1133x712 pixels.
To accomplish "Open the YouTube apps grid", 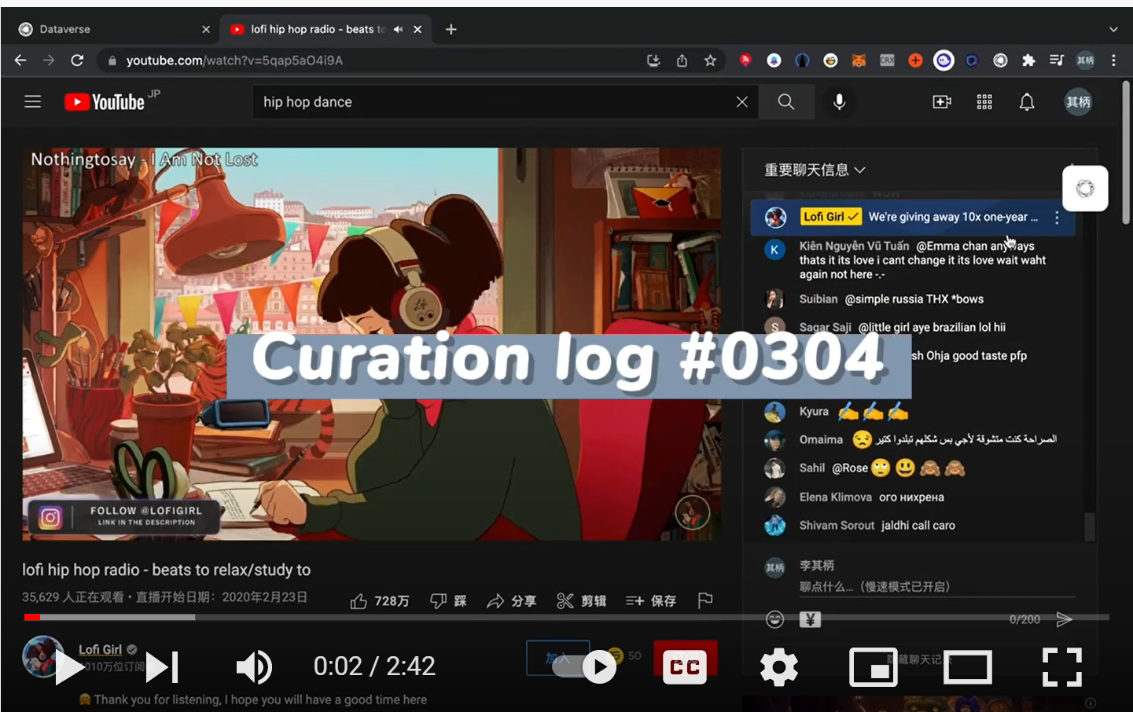I will [x=984, y=101].
